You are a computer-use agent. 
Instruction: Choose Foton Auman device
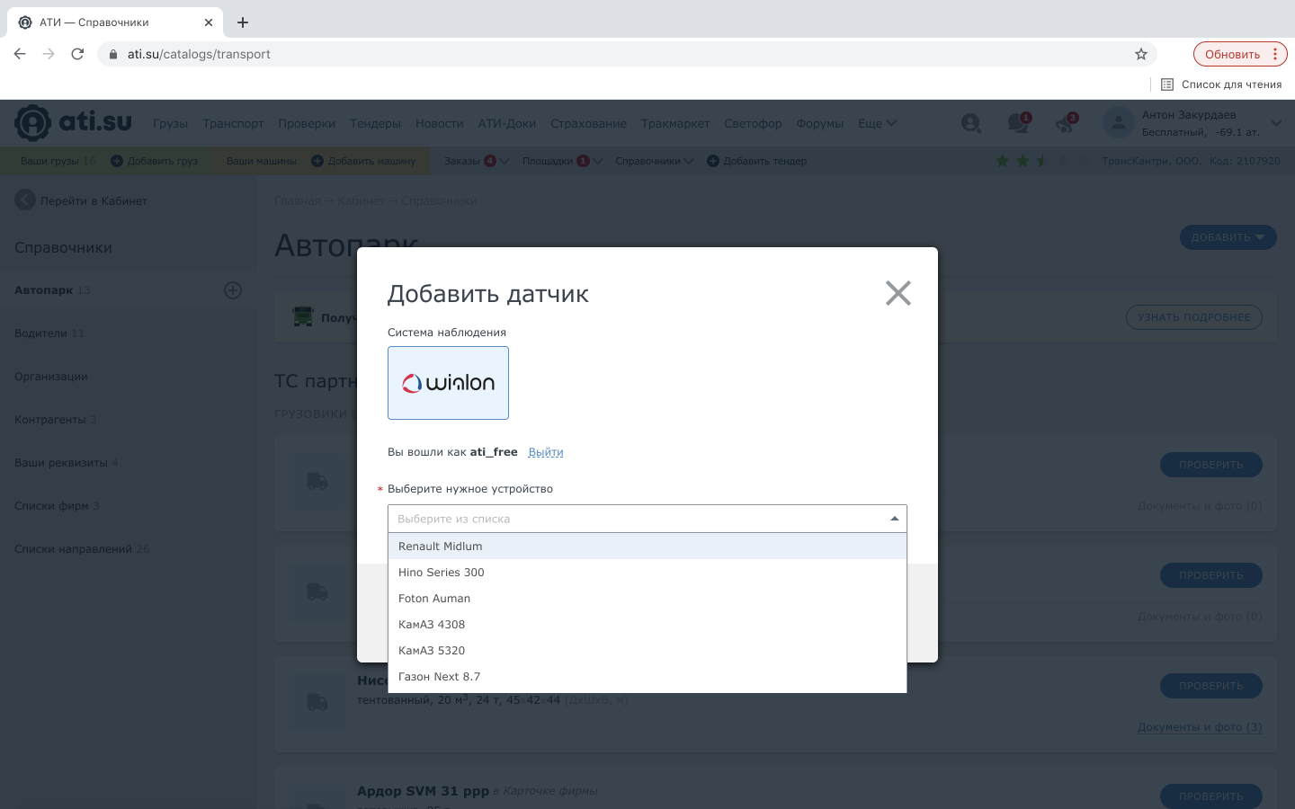(647, 599)
